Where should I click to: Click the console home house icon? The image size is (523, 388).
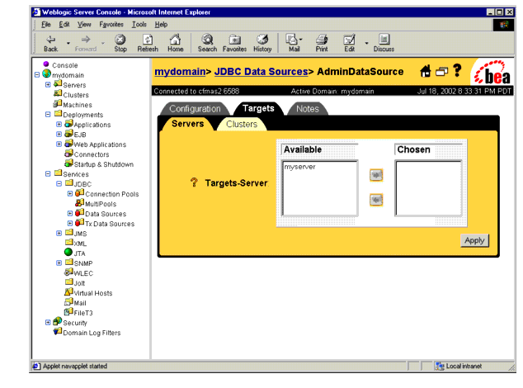pyautogui.click(x=426, y=71)
